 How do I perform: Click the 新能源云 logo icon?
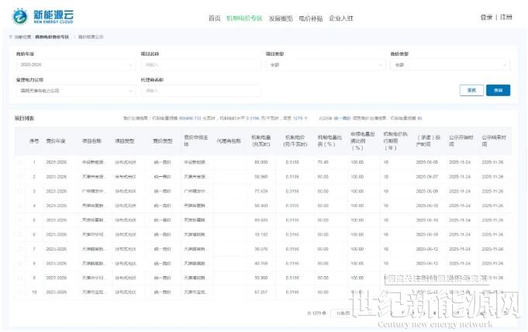tap(21, 16)
